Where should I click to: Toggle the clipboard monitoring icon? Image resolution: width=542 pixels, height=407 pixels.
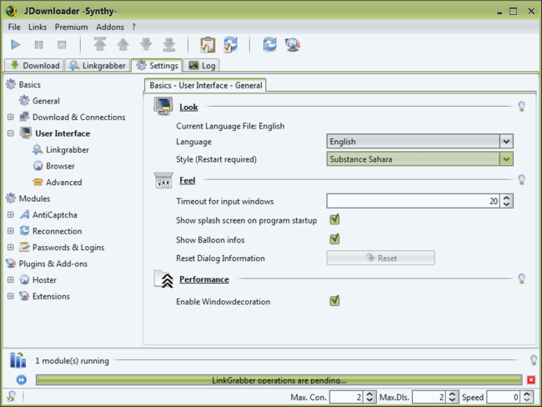tap(208, 44)
